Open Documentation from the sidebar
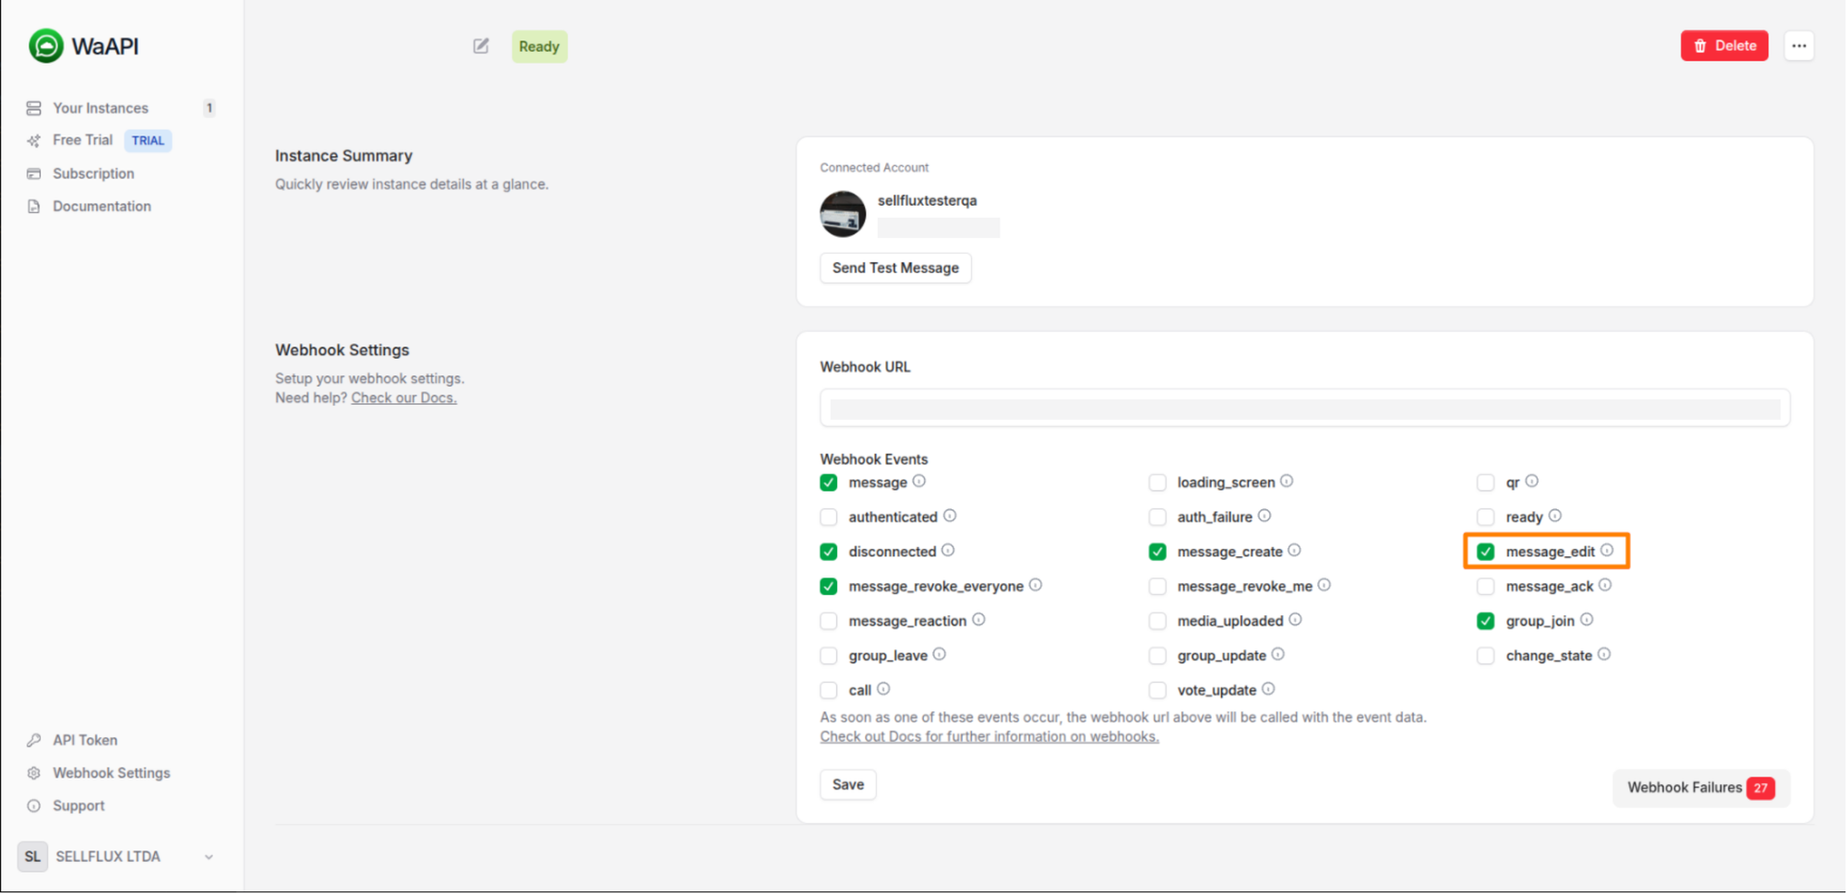Screen dimensions: 1846x893 coord(102,207)
